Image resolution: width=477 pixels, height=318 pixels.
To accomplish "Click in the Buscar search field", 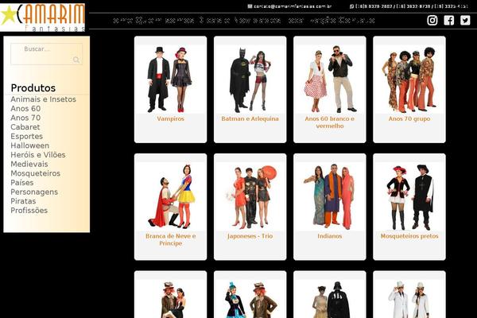I will point(47,54).
